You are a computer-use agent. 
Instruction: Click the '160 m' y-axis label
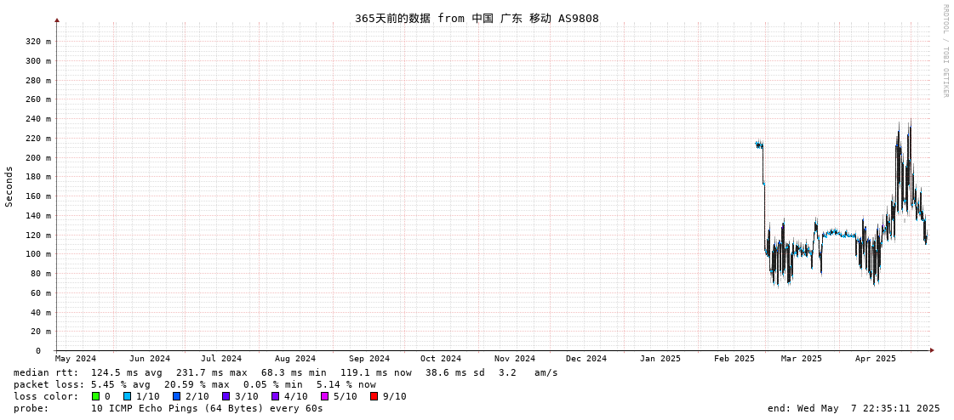click(x=37, y=196)
